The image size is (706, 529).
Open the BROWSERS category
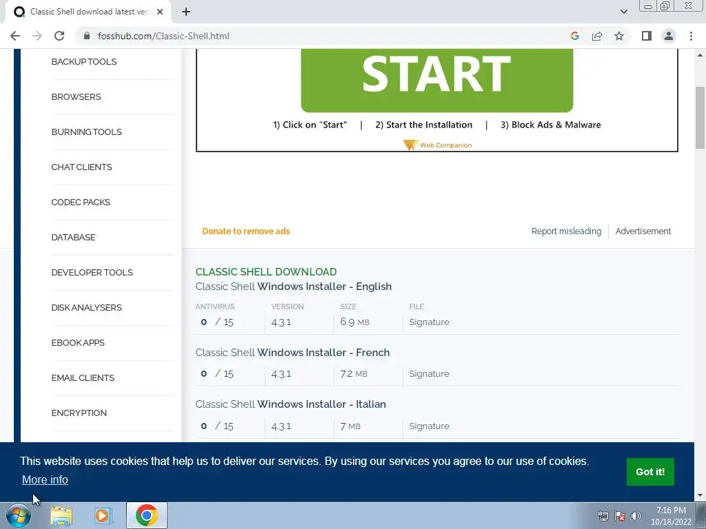[76, 96]
